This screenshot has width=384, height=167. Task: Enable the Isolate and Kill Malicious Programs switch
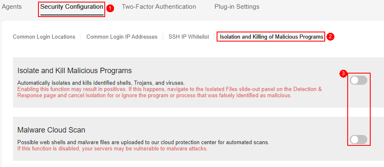359,80
